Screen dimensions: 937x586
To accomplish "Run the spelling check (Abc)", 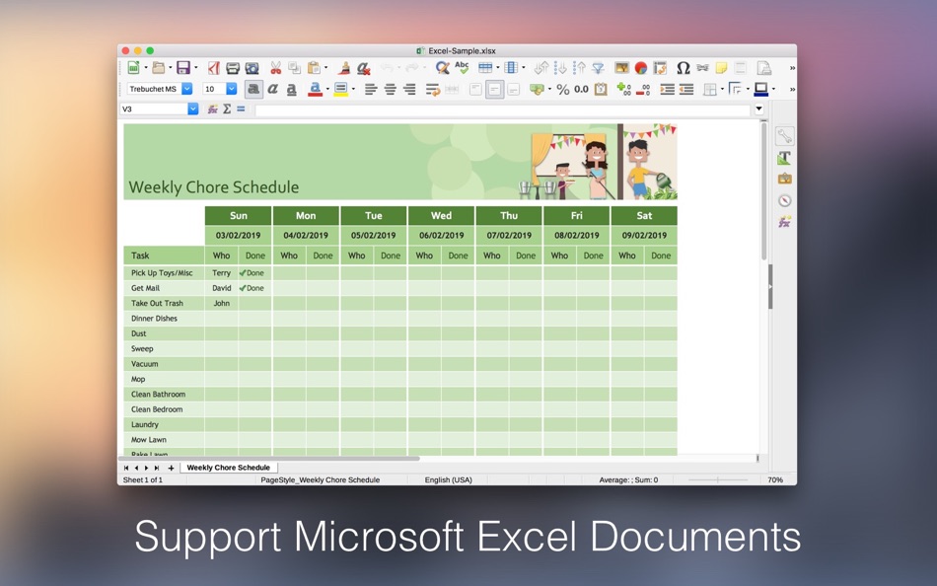I will 462,67.
